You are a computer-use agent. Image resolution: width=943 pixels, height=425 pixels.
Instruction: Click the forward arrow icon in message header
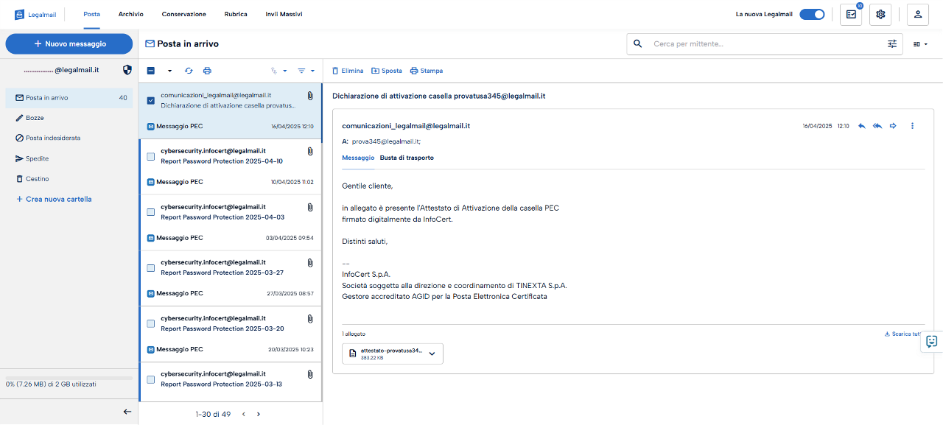(x=893, y=126)
